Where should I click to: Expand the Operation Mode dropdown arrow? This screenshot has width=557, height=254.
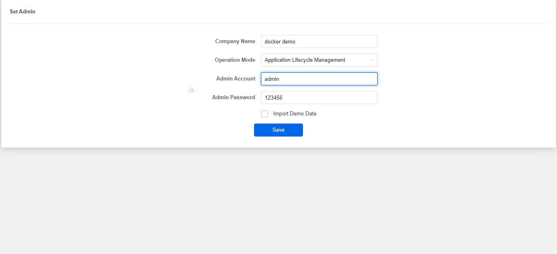[372, 60]
